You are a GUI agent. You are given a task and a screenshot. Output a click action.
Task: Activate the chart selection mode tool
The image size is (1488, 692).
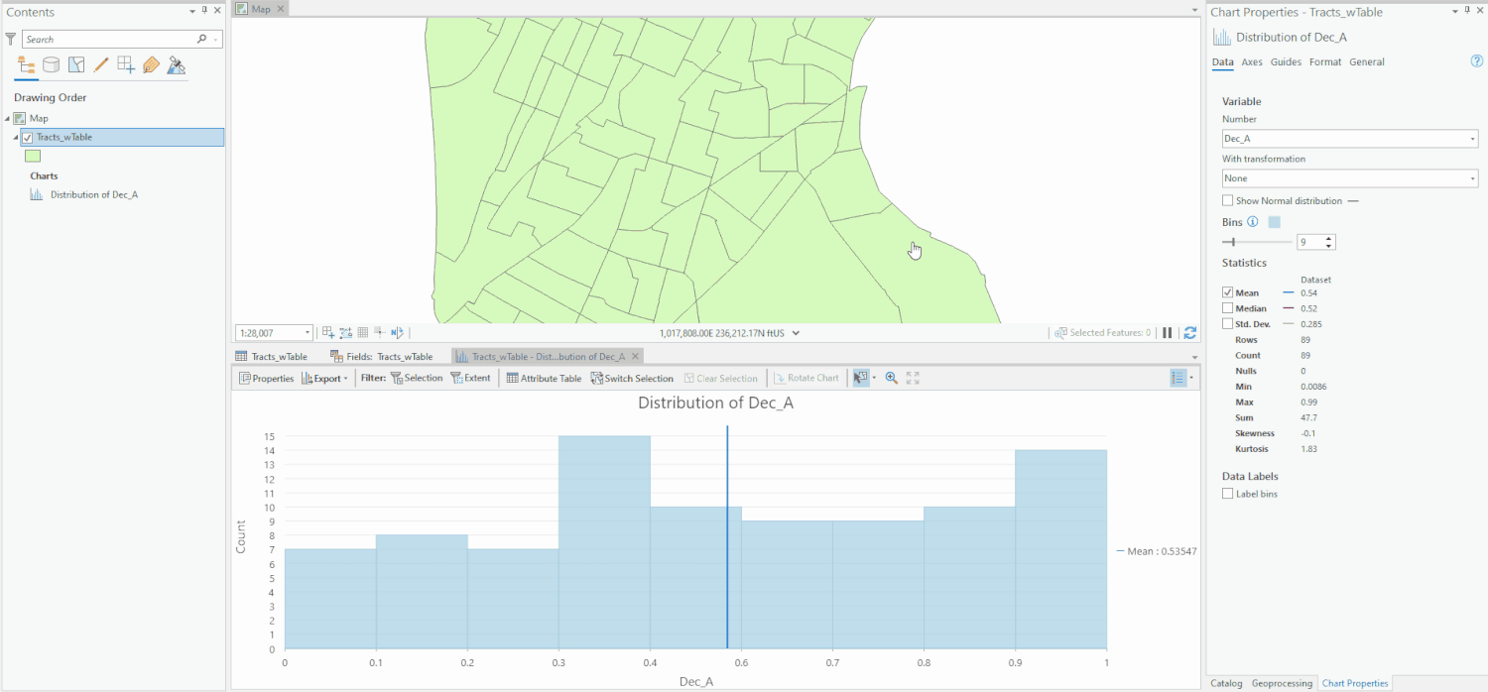[861, 378]
